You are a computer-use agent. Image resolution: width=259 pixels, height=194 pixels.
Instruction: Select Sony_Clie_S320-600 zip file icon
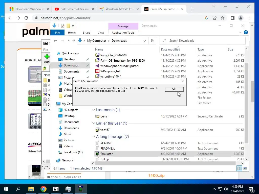[x=97, y=55]
